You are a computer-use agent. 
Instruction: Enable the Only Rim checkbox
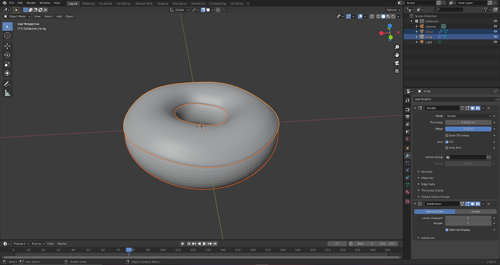[x=447, y=148]
